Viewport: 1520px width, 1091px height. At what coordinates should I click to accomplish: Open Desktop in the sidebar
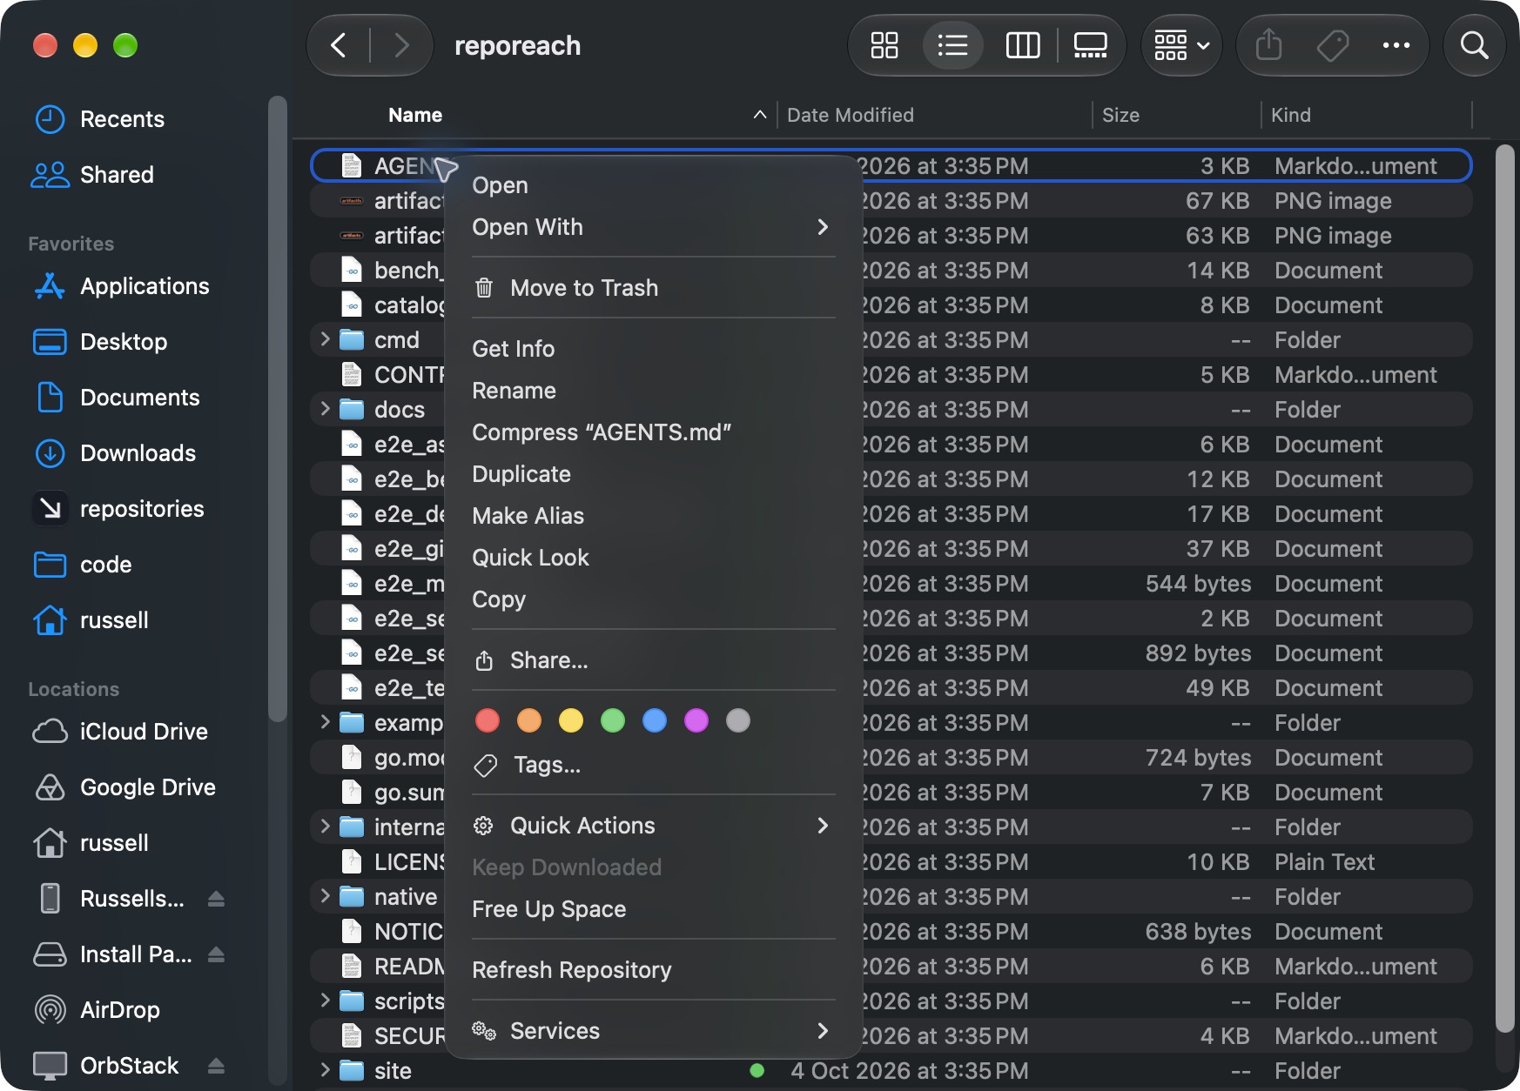tap(99, 342)
